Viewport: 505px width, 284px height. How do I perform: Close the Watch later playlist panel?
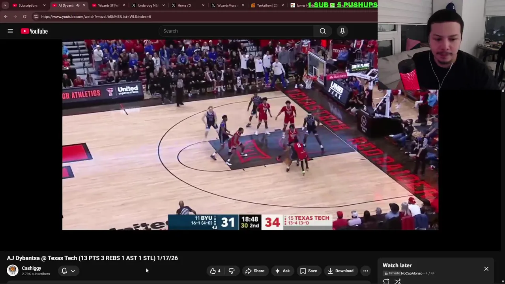(x=486, y=269)
